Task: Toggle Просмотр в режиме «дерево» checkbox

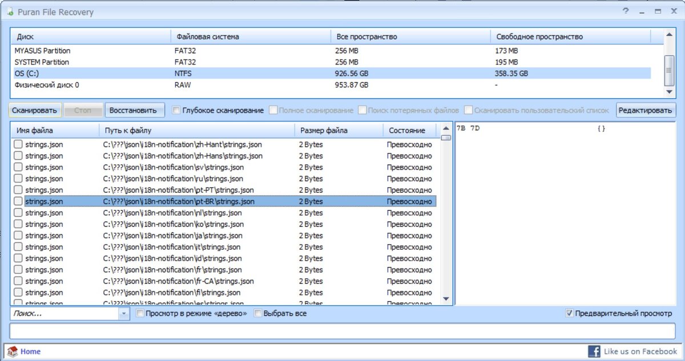Action: (x=140, y=313)
